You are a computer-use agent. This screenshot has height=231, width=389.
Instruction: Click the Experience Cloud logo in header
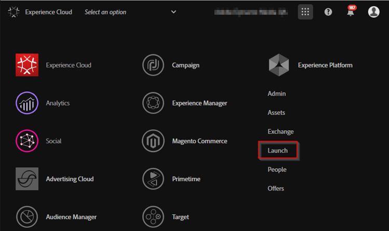tap(13, 12)
